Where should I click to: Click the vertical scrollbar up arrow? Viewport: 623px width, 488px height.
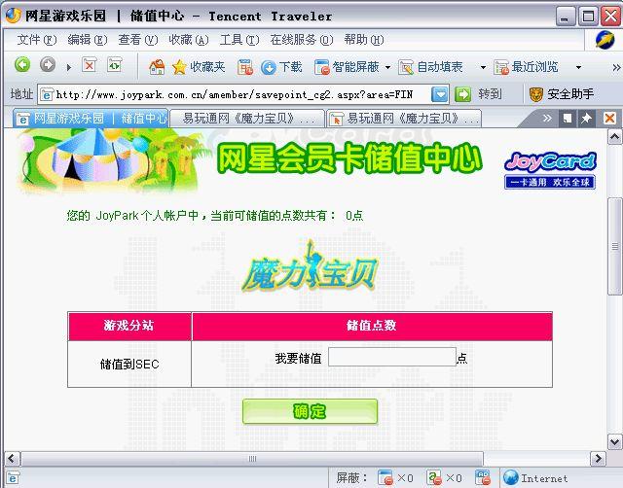point(614,137)
